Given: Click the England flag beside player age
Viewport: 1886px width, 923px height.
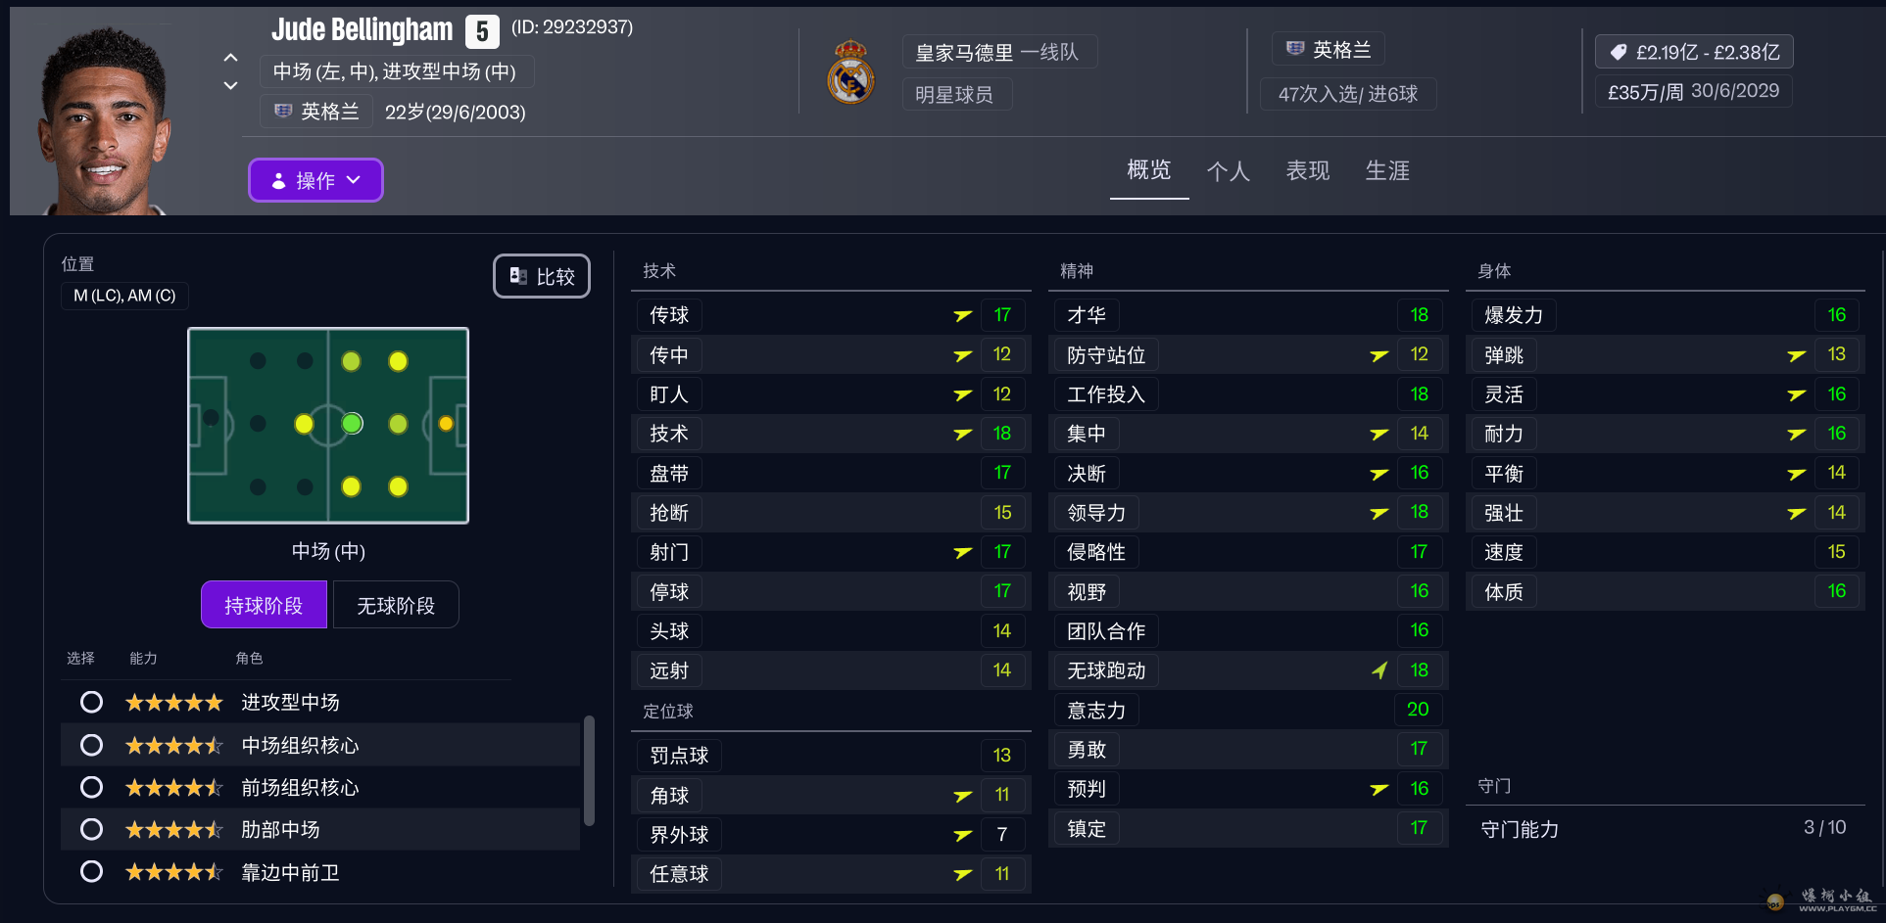Looking at the screenshot, I should (x=283, y=112).
